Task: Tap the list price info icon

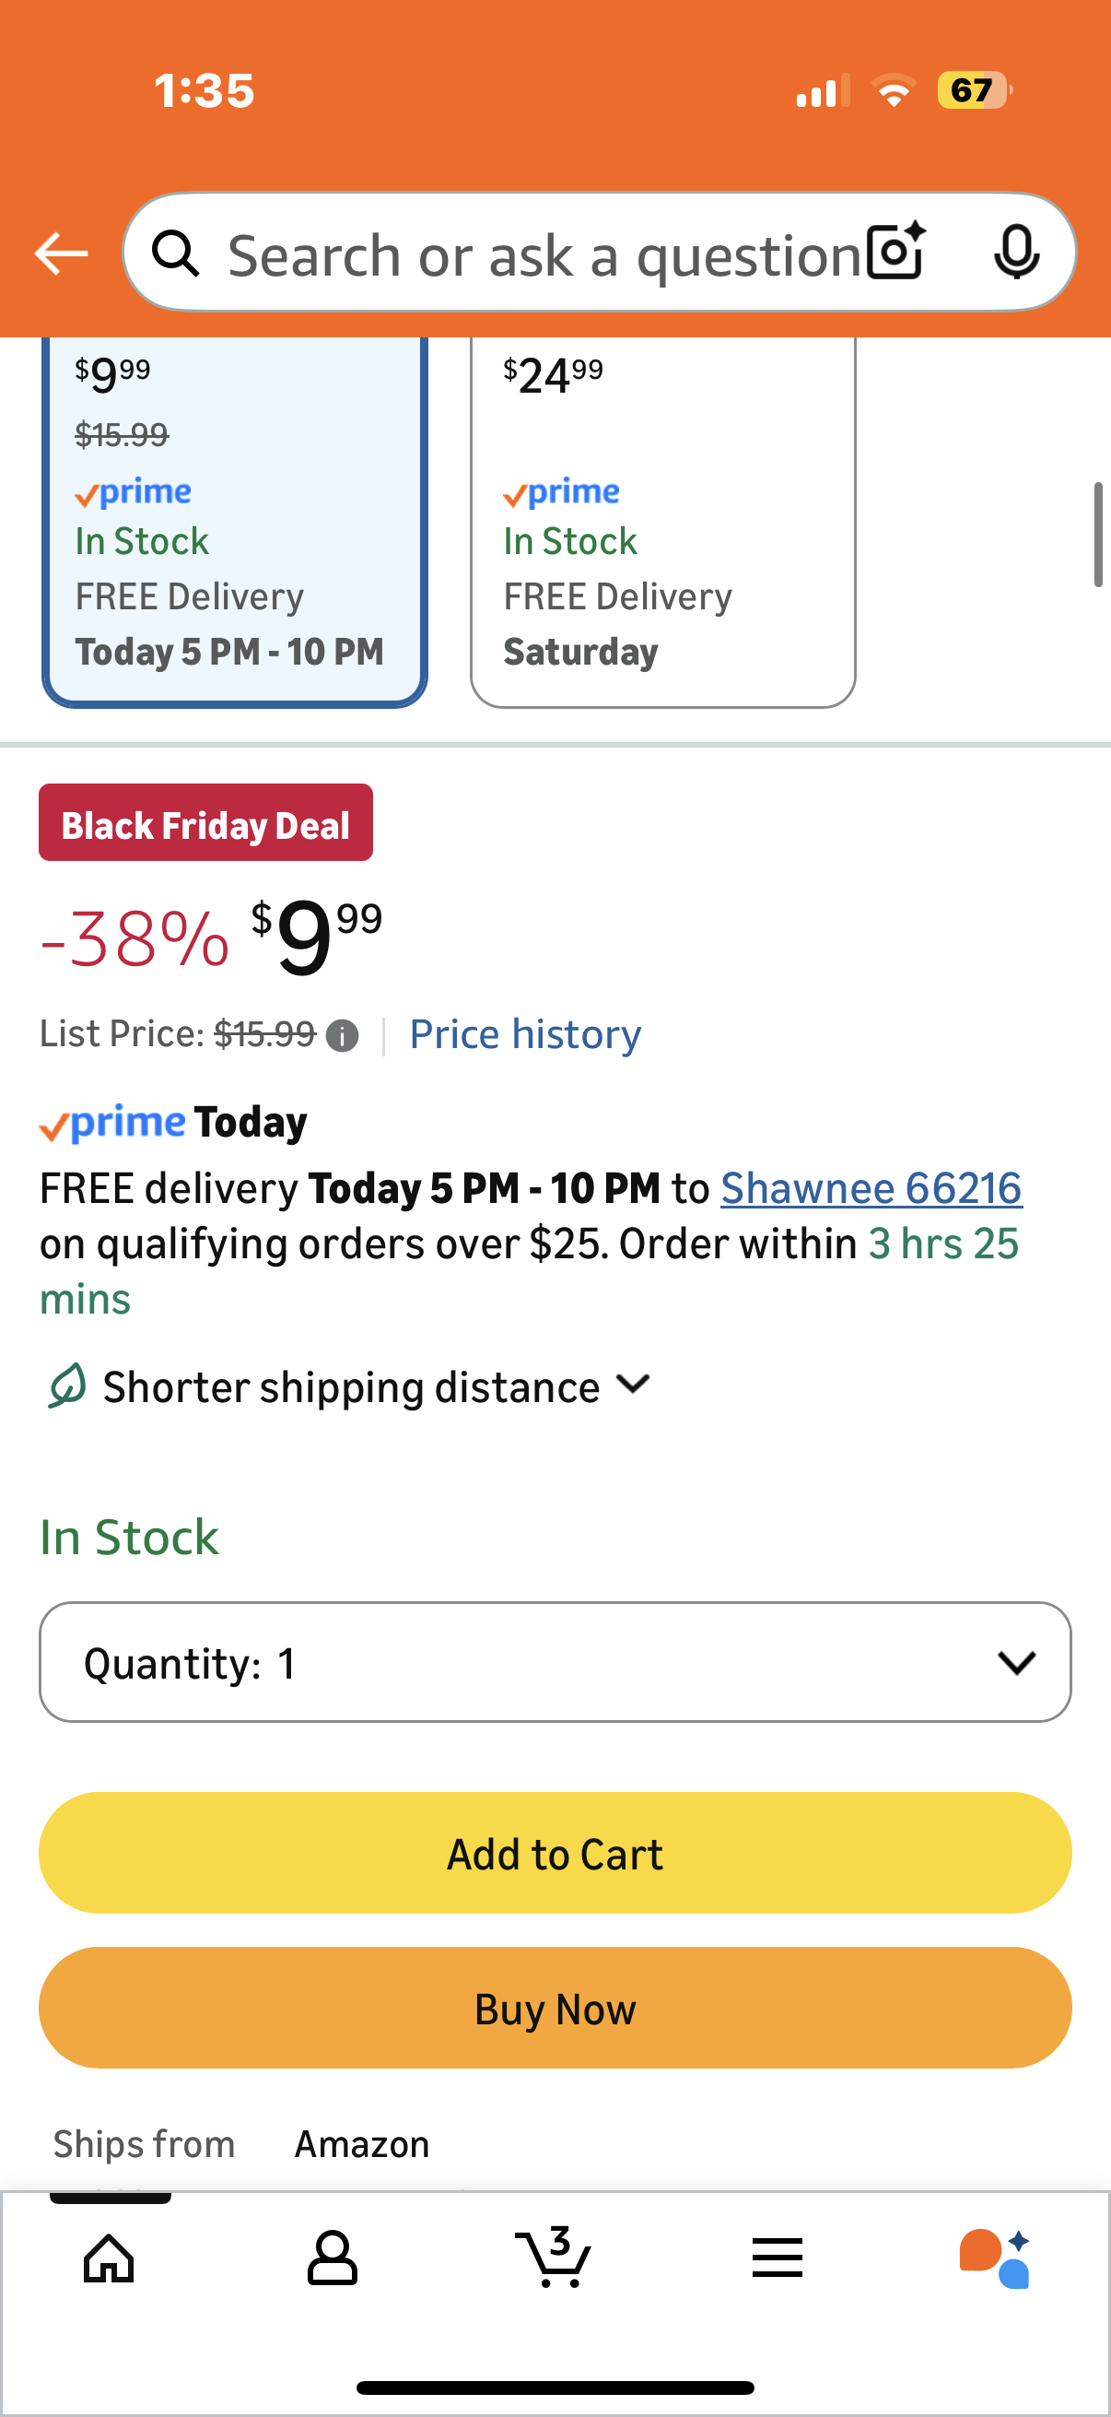Action: point(342,1036)
